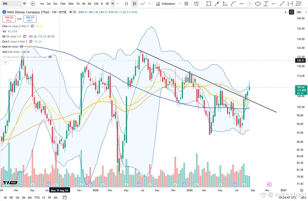Viewport: 308px width, 201px height.
Task: Select the SMA 200 close legend entry
Action: 16,52
